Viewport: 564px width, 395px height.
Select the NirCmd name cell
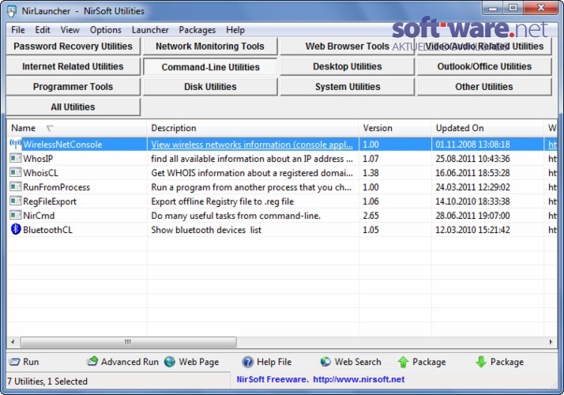39,216
